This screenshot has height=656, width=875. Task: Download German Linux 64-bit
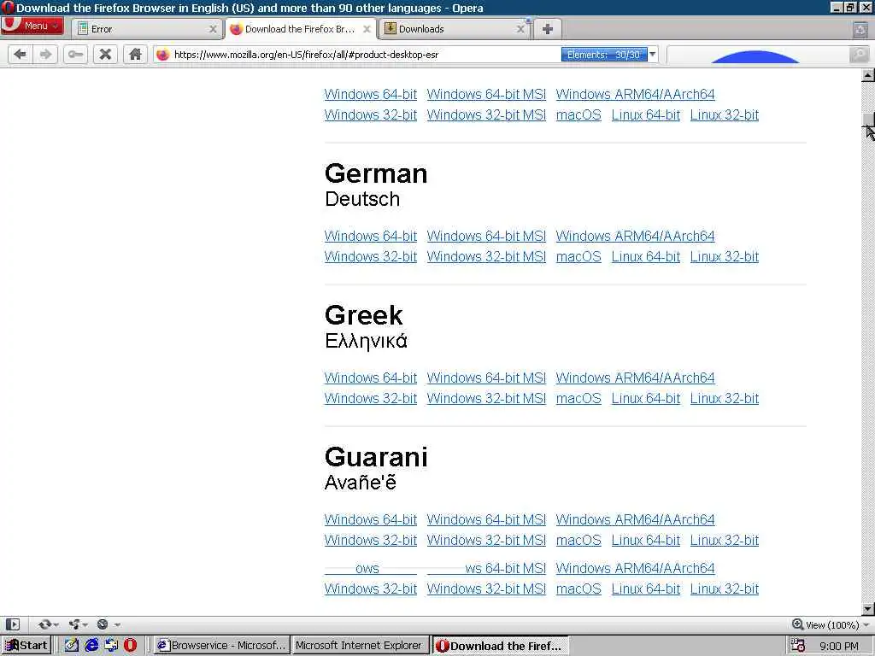click(646, 256)
